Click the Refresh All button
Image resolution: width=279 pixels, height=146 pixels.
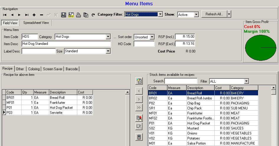(214, 14)
